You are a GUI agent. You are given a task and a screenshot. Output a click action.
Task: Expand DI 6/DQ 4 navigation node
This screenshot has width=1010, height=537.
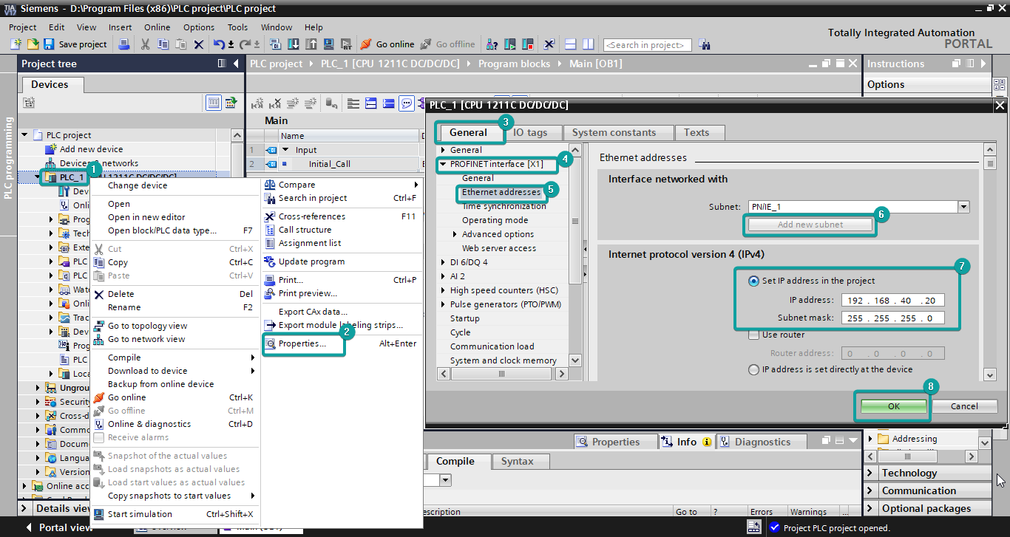pyautogui.click(x=442, y=262)
